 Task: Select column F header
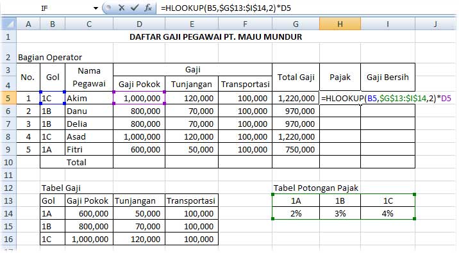(x=246, y=24)
